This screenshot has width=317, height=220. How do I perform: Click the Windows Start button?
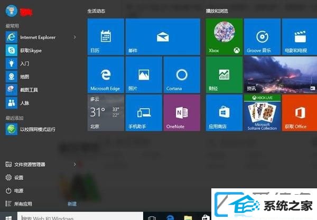(x=8, y=217)
